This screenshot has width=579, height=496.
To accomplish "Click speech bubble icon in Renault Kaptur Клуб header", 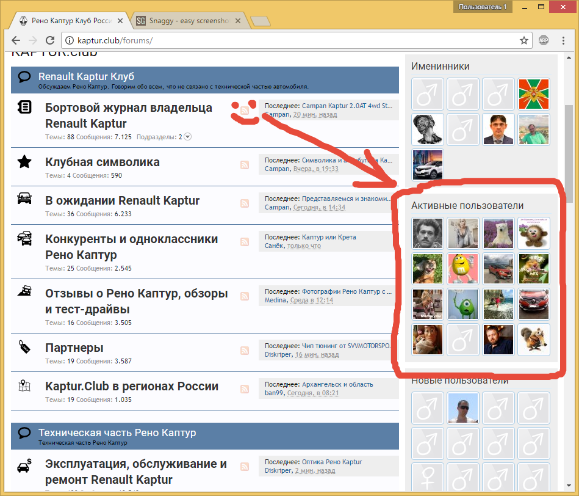I will 24,77.
